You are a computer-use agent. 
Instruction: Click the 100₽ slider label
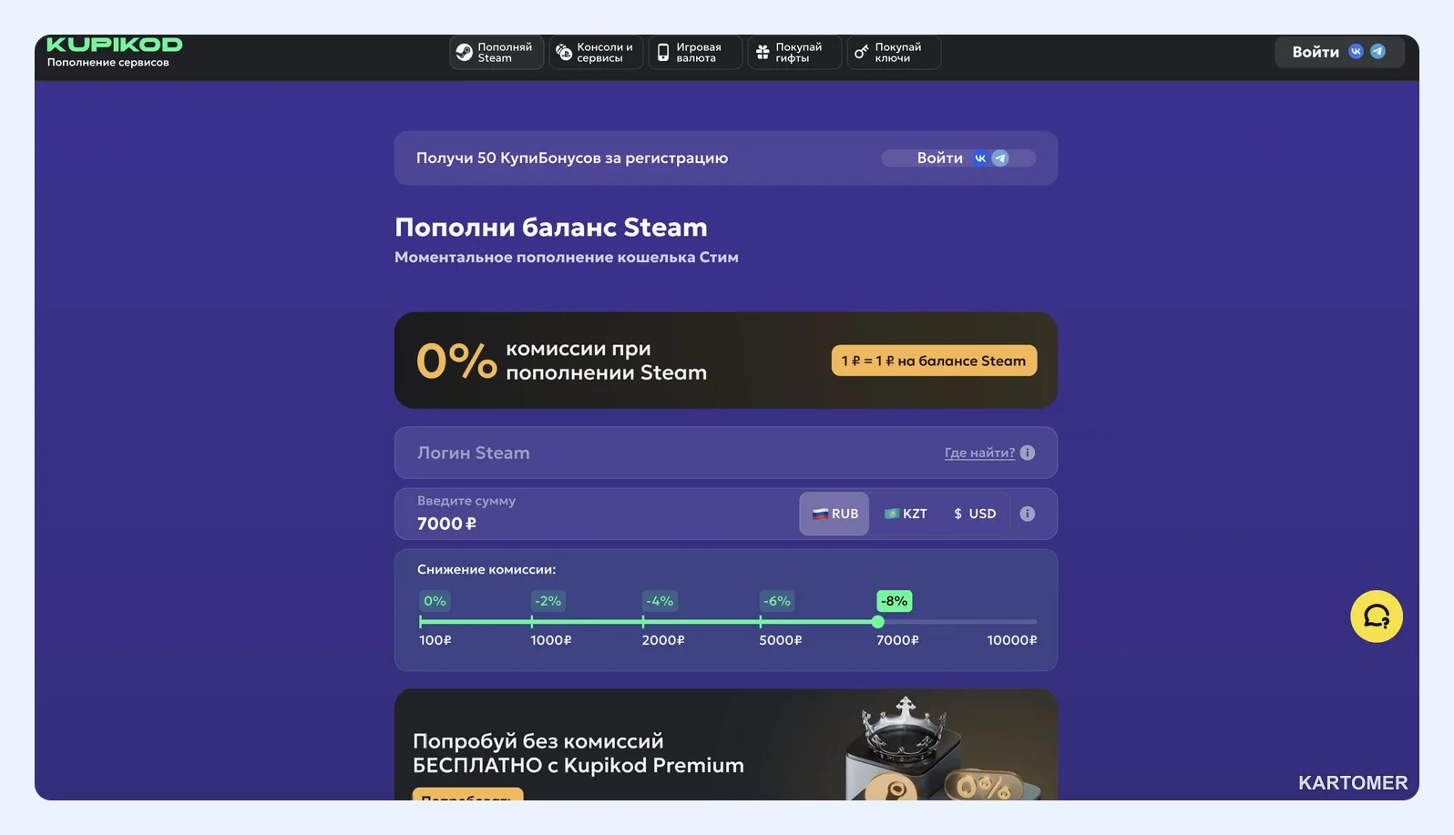pos(435,640)
